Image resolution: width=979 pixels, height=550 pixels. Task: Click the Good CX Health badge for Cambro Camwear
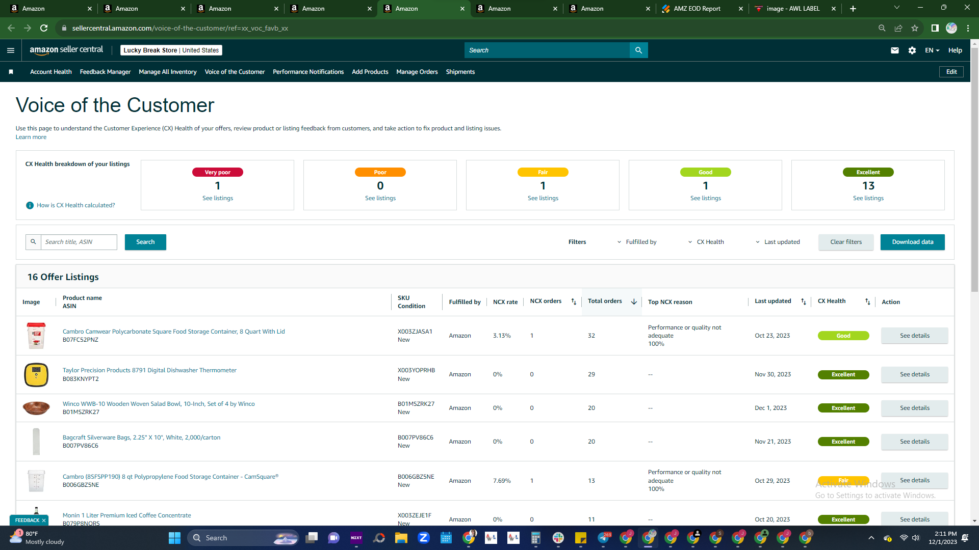(x=843, y=336)
